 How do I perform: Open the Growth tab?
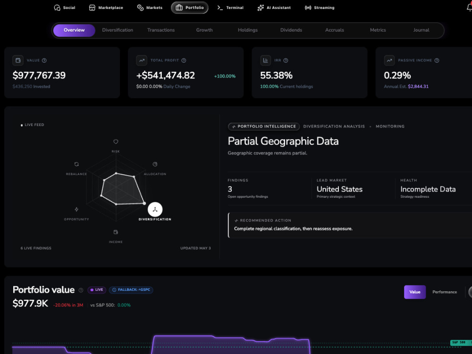204,30
